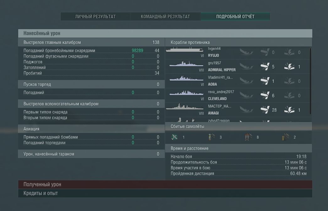Click the shell hits icon for Amagi
328x211 pixels.
pyautogui.click(x=265, y=110)
